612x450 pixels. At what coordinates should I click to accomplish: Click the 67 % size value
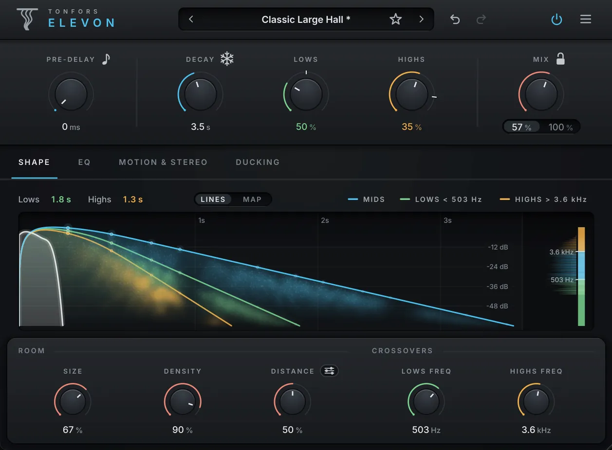click(x=73, y=430)
